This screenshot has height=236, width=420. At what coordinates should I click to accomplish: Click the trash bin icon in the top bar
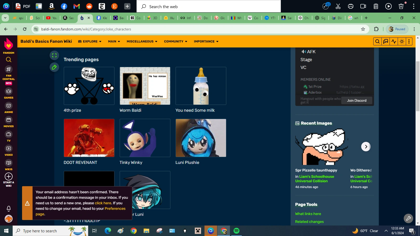401,6
